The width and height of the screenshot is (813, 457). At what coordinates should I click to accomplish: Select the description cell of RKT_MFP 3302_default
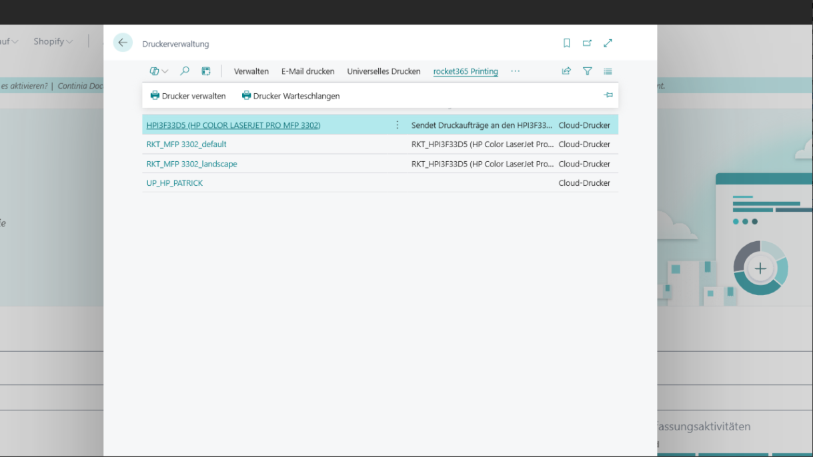(482, 145)
